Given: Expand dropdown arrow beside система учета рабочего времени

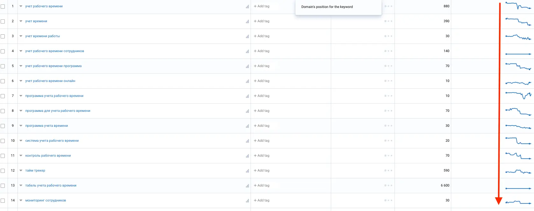Looking at the screenshot, I should tap(21, 141).
